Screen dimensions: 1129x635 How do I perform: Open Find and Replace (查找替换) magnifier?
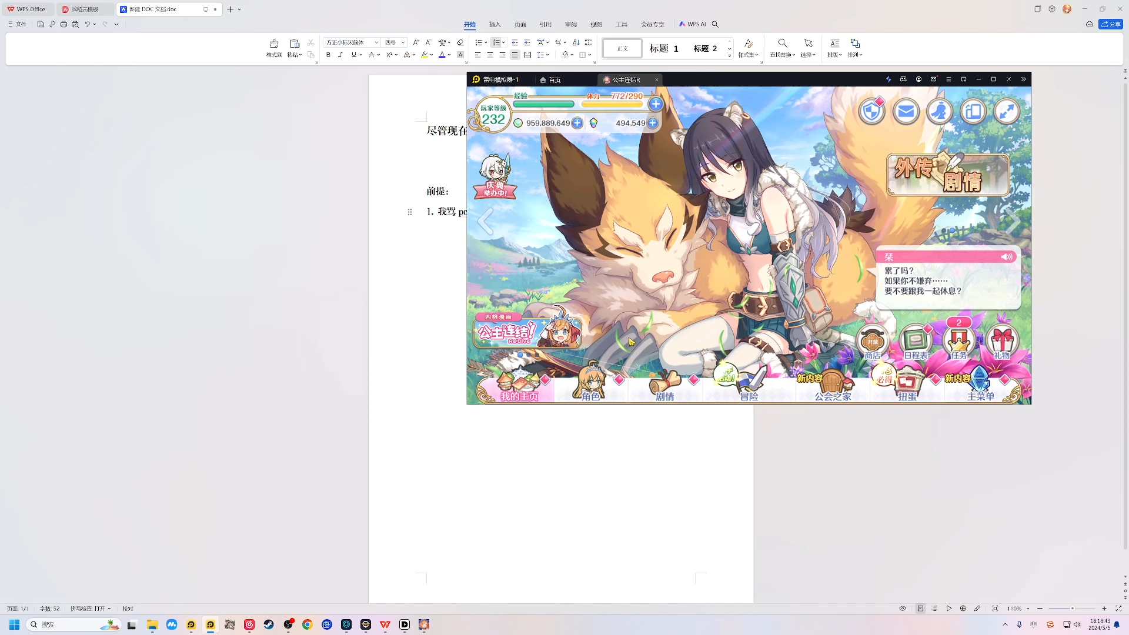coord(782,44)
